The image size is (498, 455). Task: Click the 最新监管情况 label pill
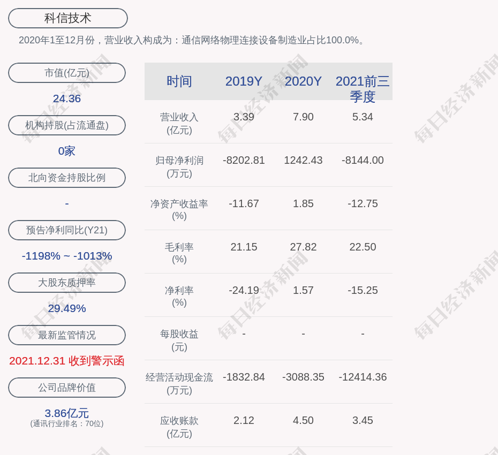click(67, 335)
